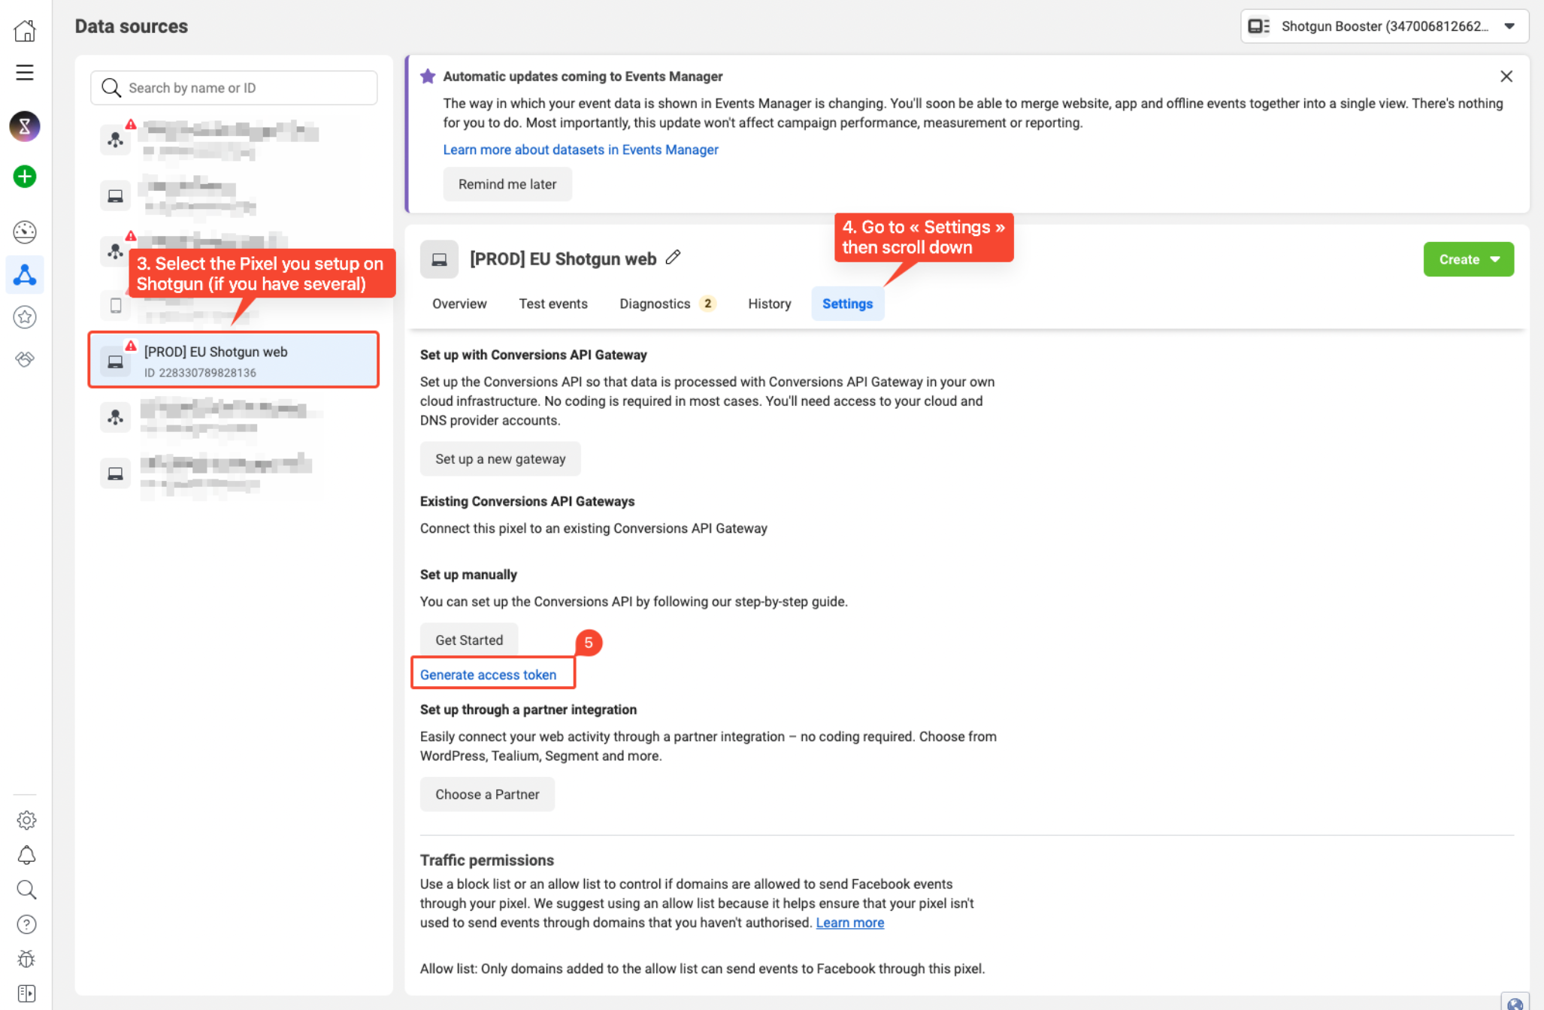Click the star icon in the updates banner
This screenshot has width=1544, height=1010.
click(x=428, y=76)
